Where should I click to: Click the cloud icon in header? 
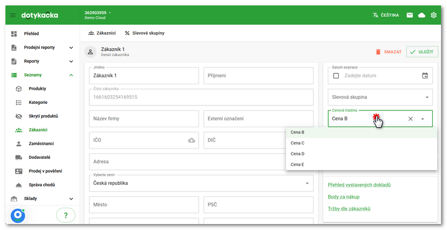(x=421, y=15)
